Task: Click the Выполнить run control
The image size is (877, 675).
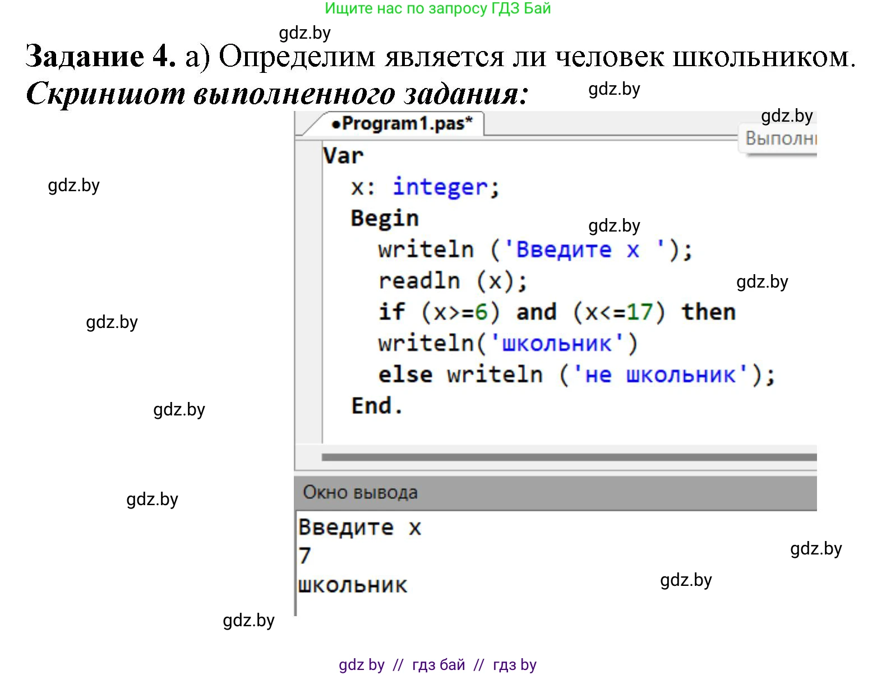Action: (x=780, y=137)
